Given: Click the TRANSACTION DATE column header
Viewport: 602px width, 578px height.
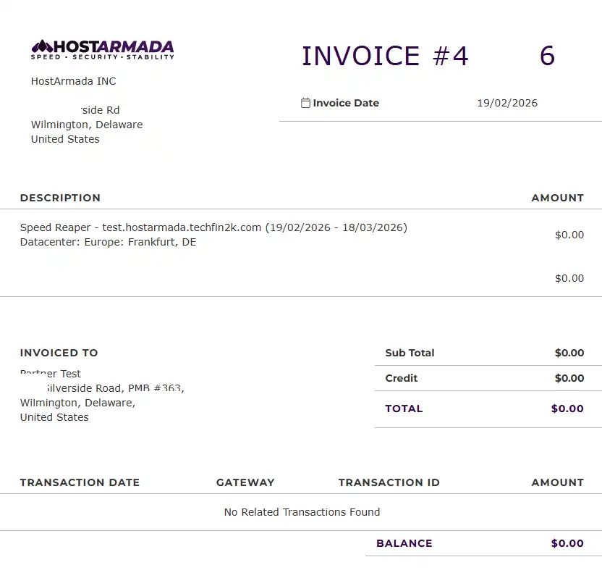Looking at the screenshot, I should 80,482.
